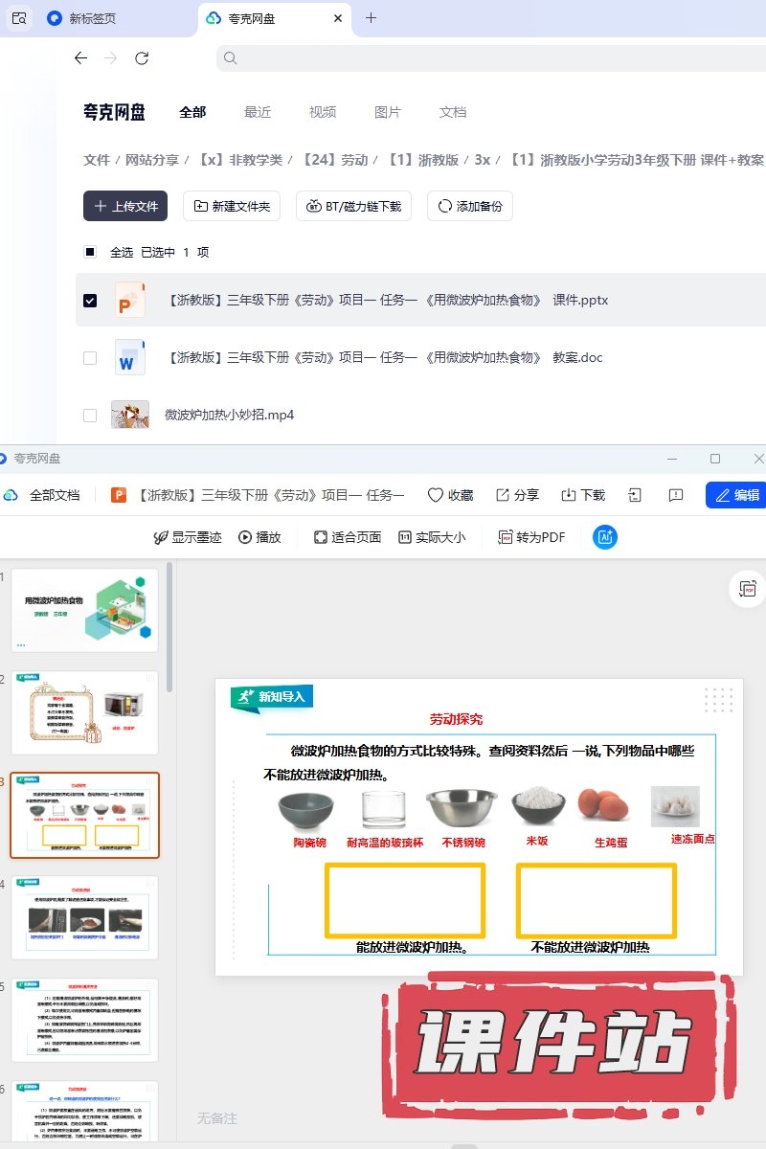Click the 下载 download icon

[569, 495]
